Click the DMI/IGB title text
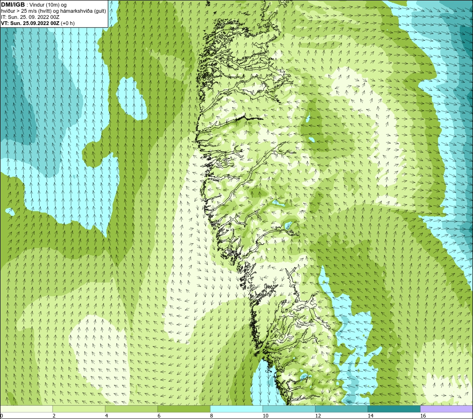Image resolution: width=473 pixels, height=419 pixels. 13,5
